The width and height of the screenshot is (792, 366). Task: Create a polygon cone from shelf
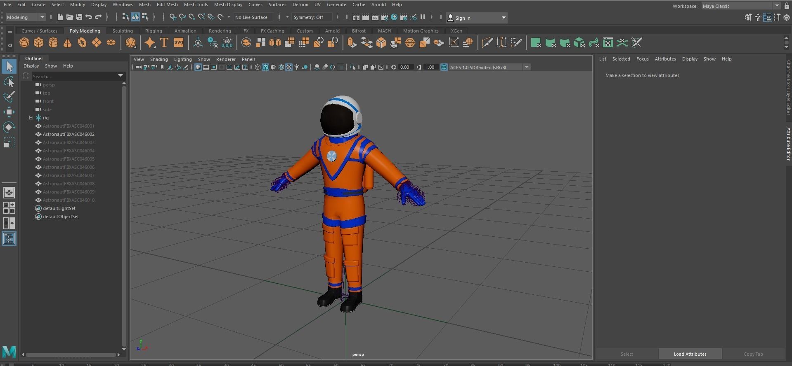(68, 43)
